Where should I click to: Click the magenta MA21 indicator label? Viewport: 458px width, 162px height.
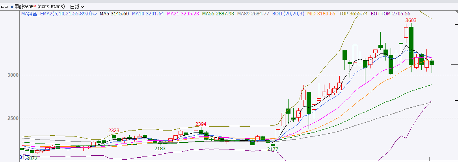tap(183, 13)
